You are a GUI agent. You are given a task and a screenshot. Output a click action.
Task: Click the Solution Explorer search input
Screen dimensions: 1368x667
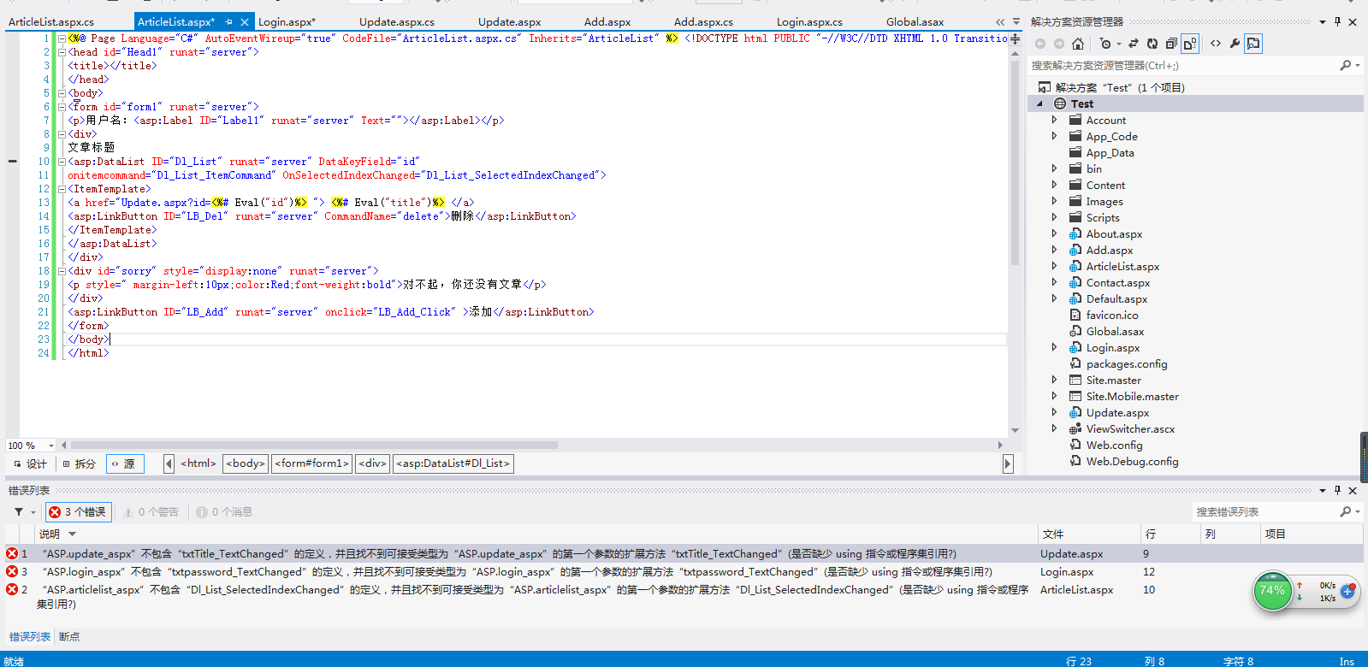tap(1181, 65)
